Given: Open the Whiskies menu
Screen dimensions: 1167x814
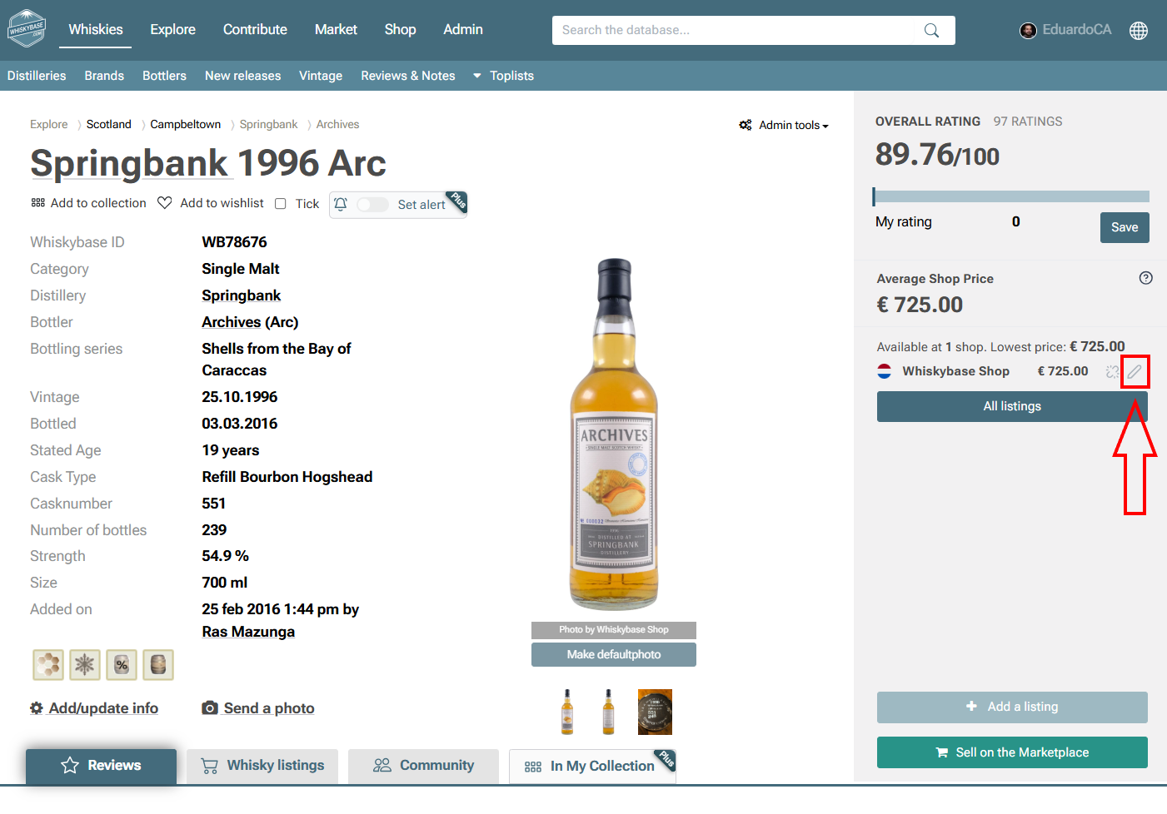Looking at the screenshot, I should 96,29.
